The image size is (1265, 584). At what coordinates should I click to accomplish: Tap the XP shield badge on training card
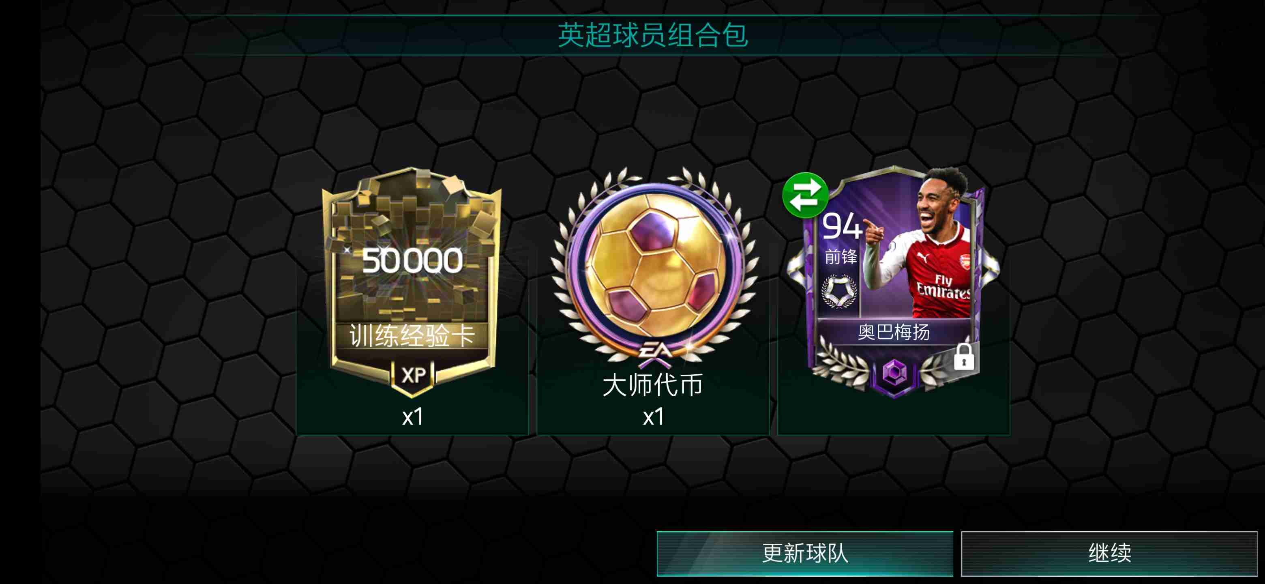point(412,376)
